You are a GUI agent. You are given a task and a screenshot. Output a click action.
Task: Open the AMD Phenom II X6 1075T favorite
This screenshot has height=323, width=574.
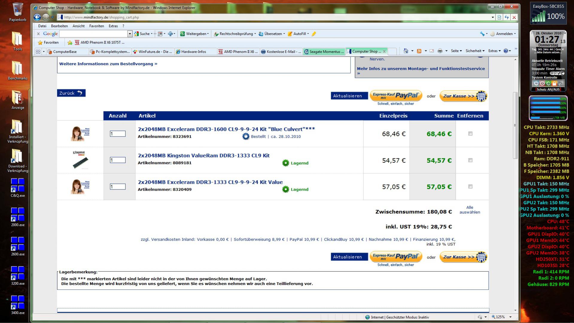click(100, 43)
